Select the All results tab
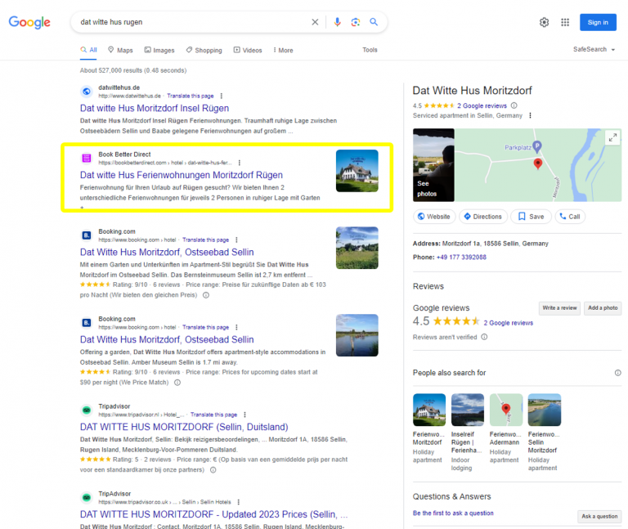This screenshot has height=529, width=628. (x=88, y=50)
